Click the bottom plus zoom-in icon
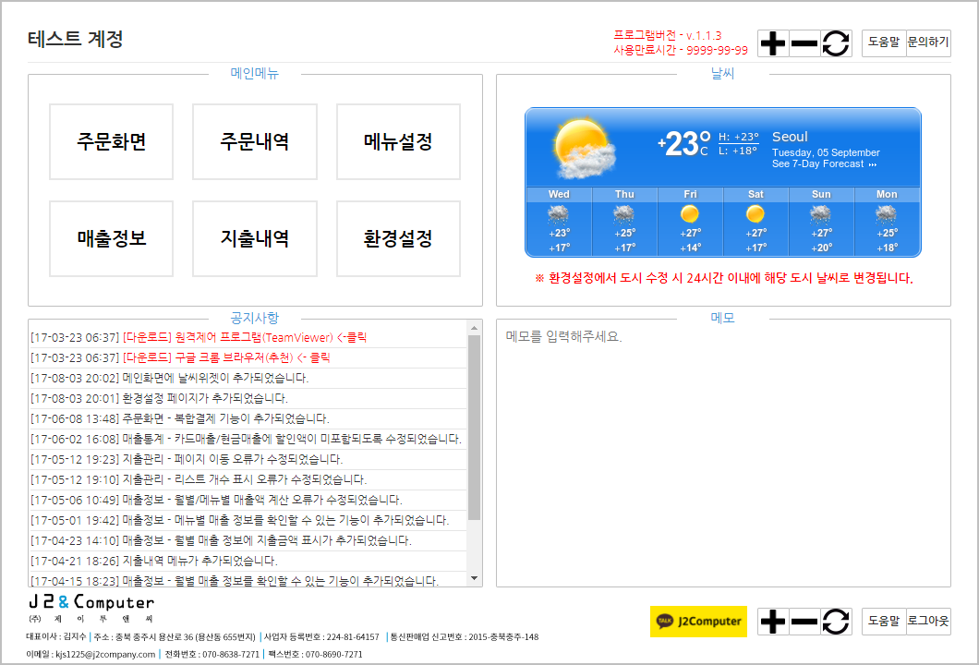The image size is (979, 665). tap(773, 622)
